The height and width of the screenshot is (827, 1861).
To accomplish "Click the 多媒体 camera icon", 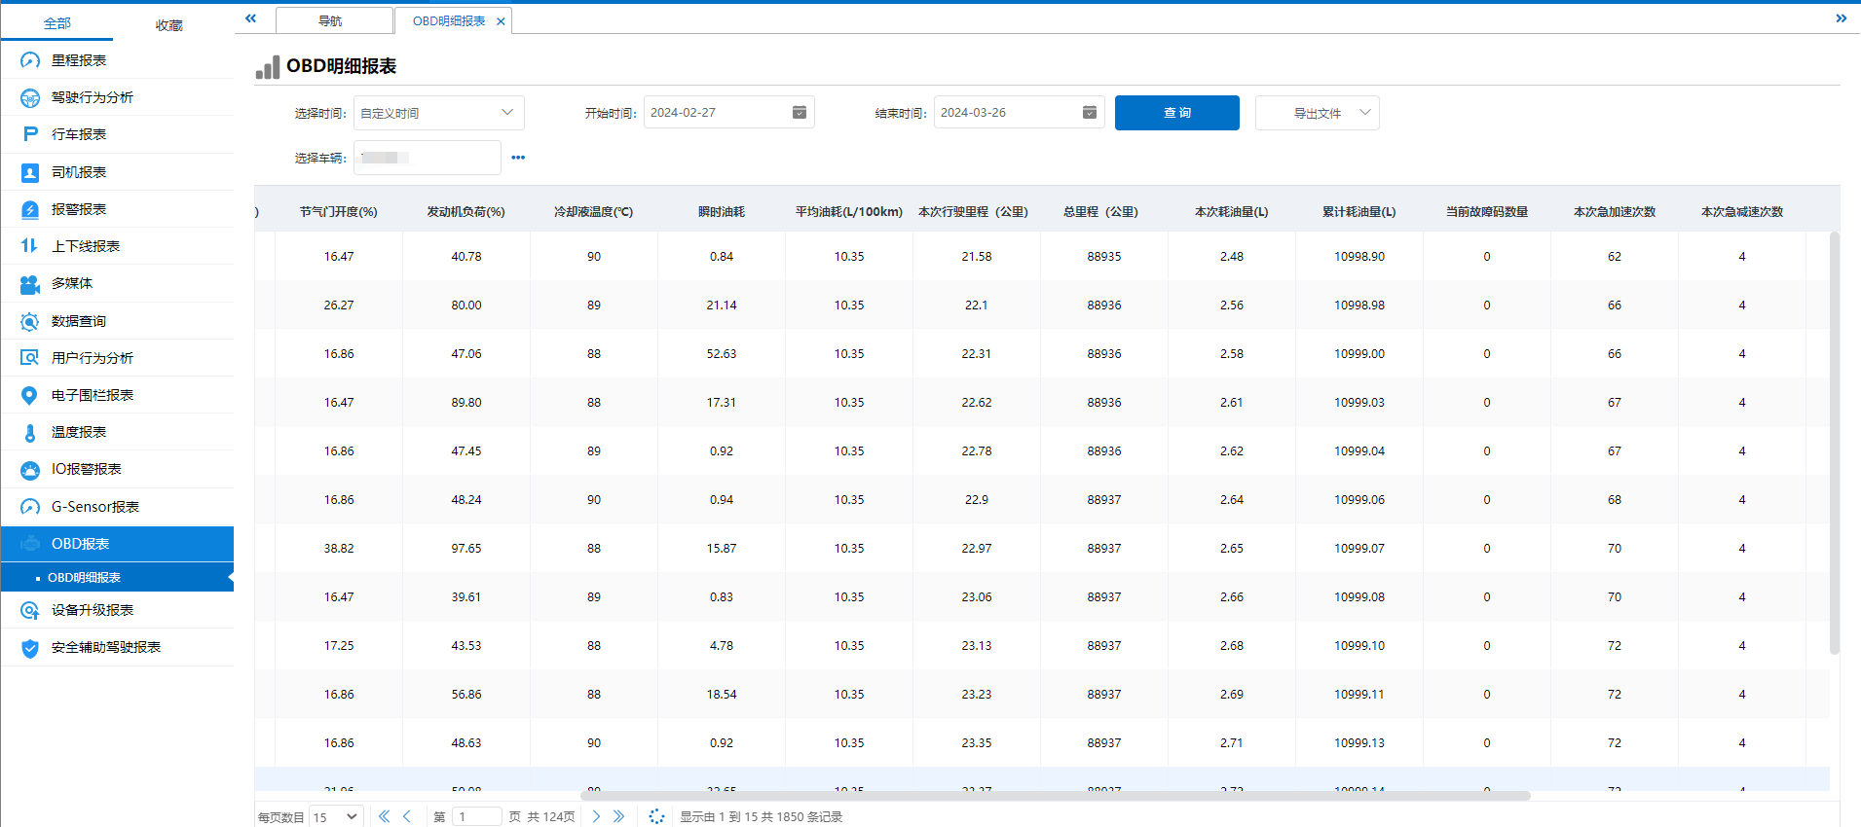I will (30, 284).
